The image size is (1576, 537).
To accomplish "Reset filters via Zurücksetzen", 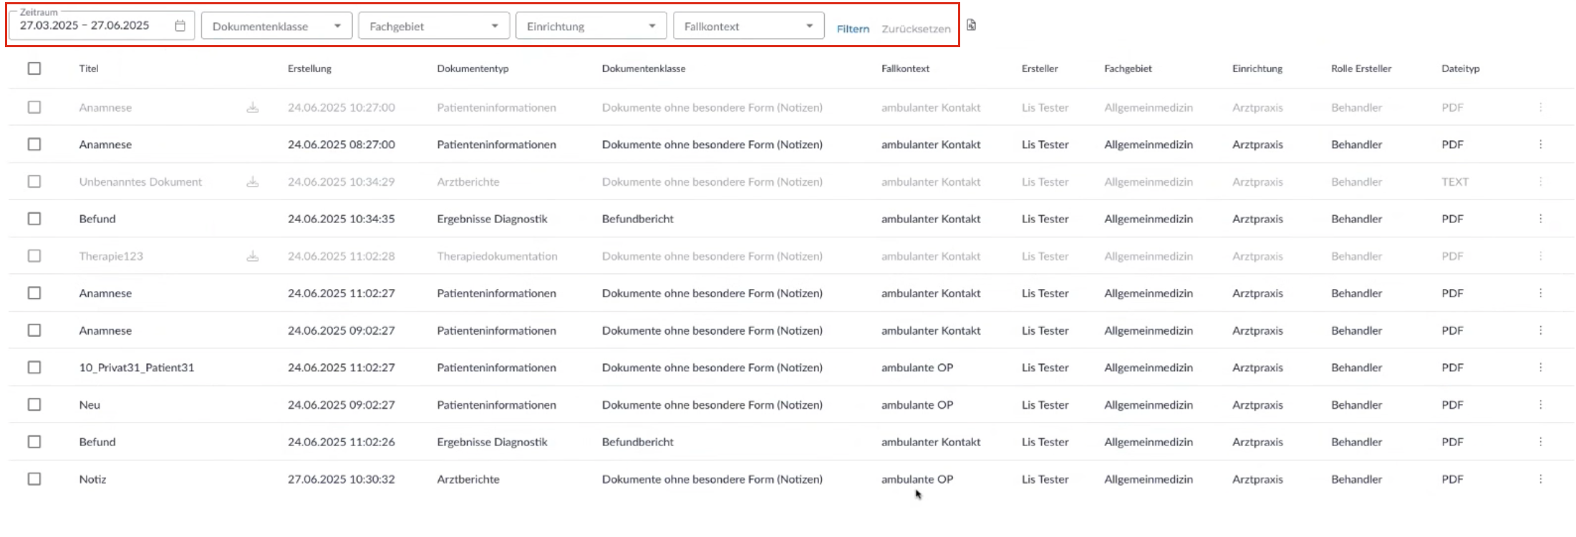I will (x=916, y=29).
